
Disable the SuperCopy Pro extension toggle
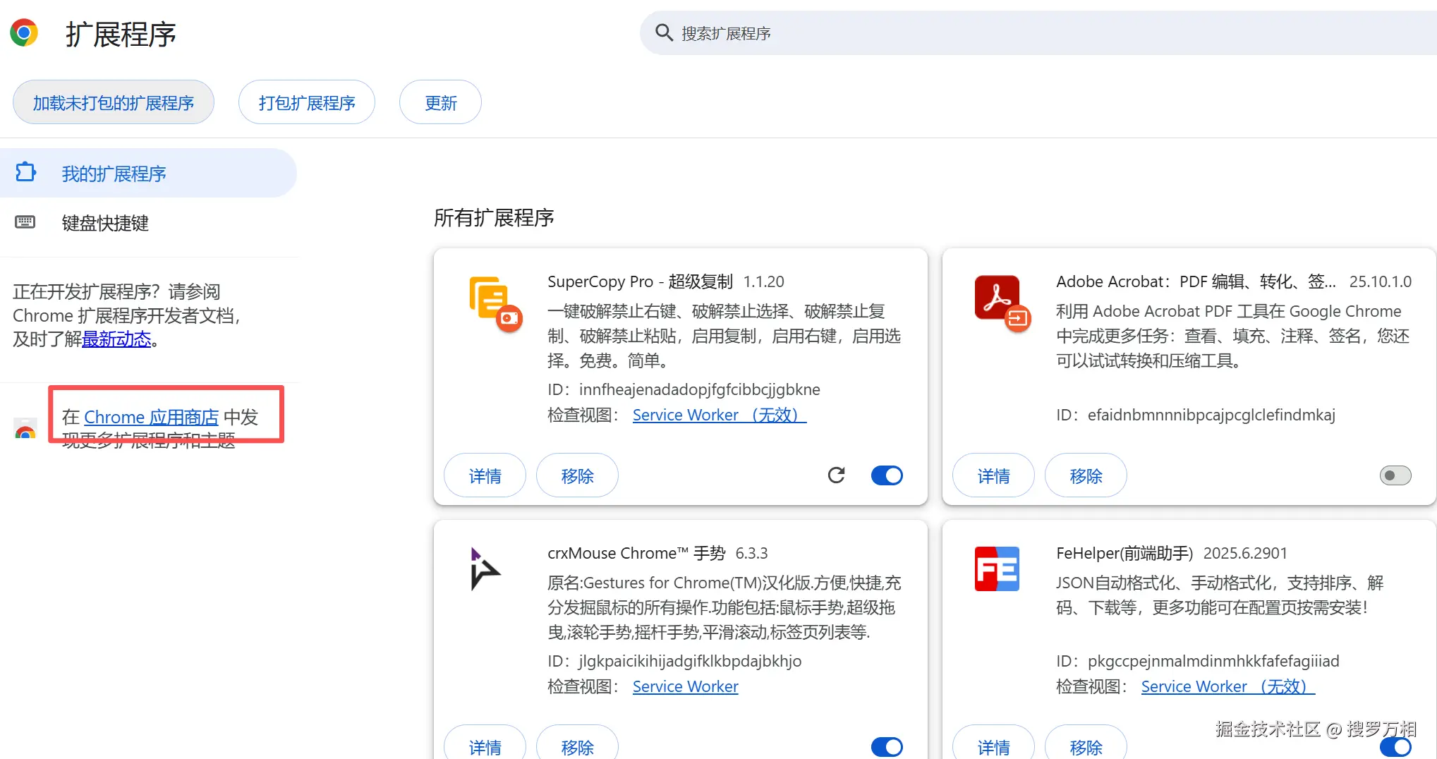pos(887,475)
